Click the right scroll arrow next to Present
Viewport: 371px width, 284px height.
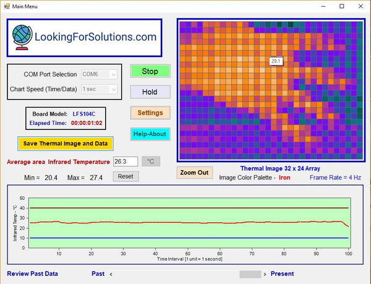265,274
